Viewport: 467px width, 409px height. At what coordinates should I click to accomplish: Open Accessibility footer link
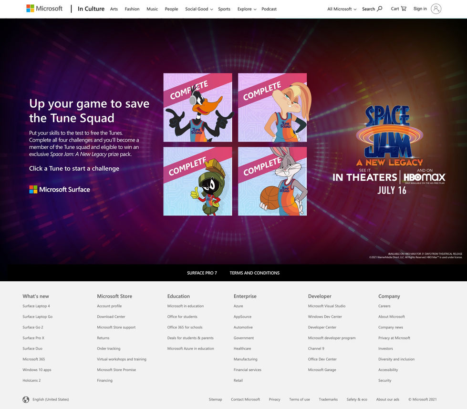(388, 370)
